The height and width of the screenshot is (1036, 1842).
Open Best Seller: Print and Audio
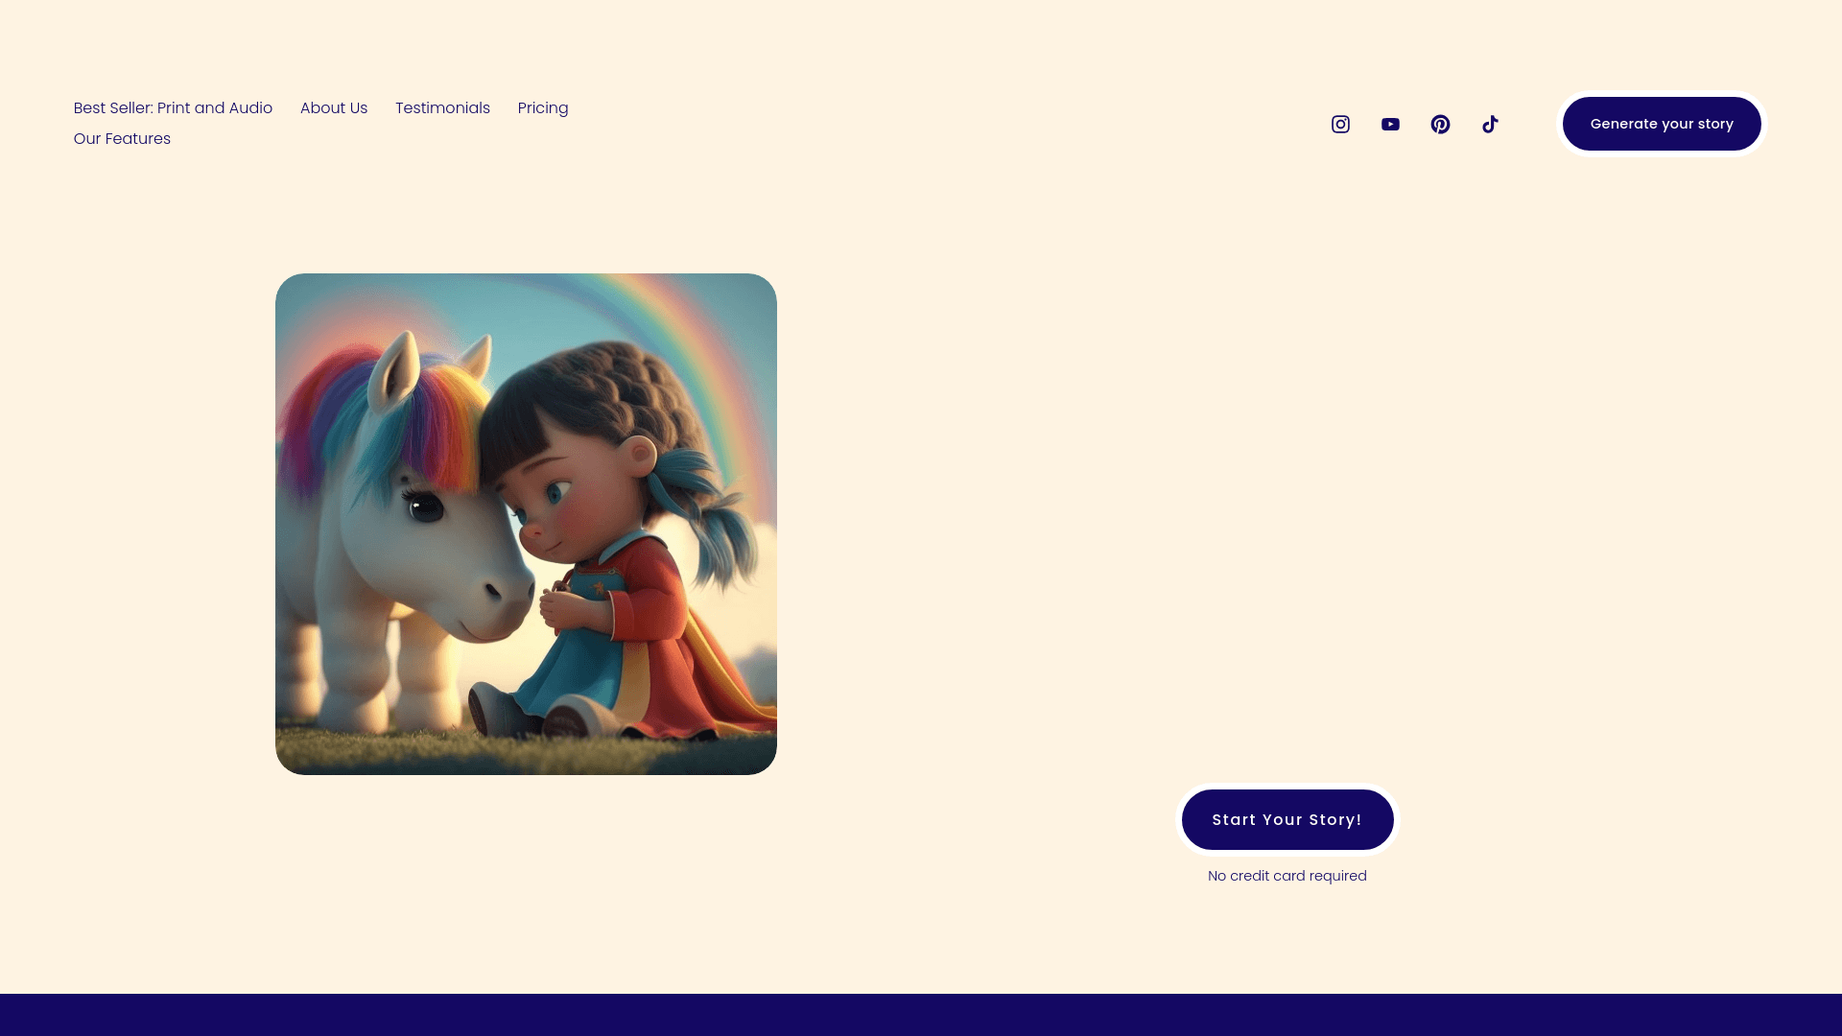click(x=173, y=108)
